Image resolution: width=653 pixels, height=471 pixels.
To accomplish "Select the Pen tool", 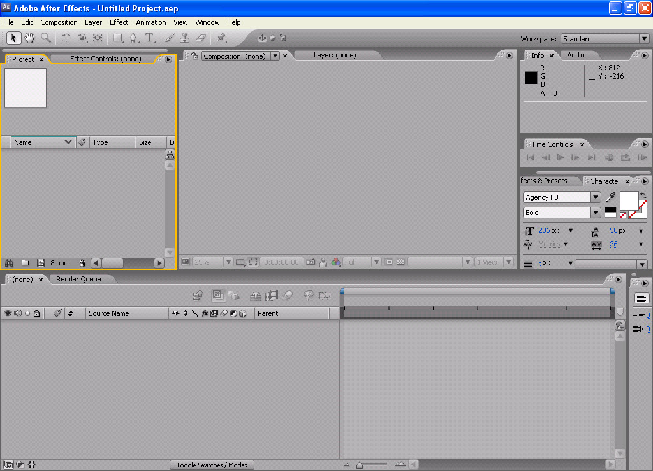I will pyautogui.click(x=133, y=38).
